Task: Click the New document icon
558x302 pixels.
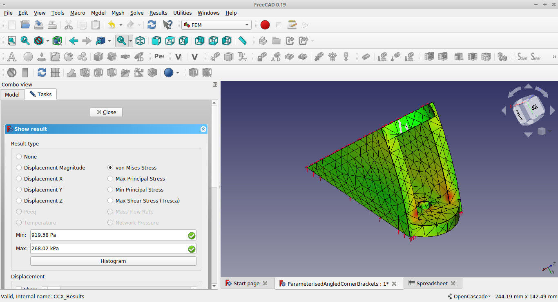Action: point(12,25)
